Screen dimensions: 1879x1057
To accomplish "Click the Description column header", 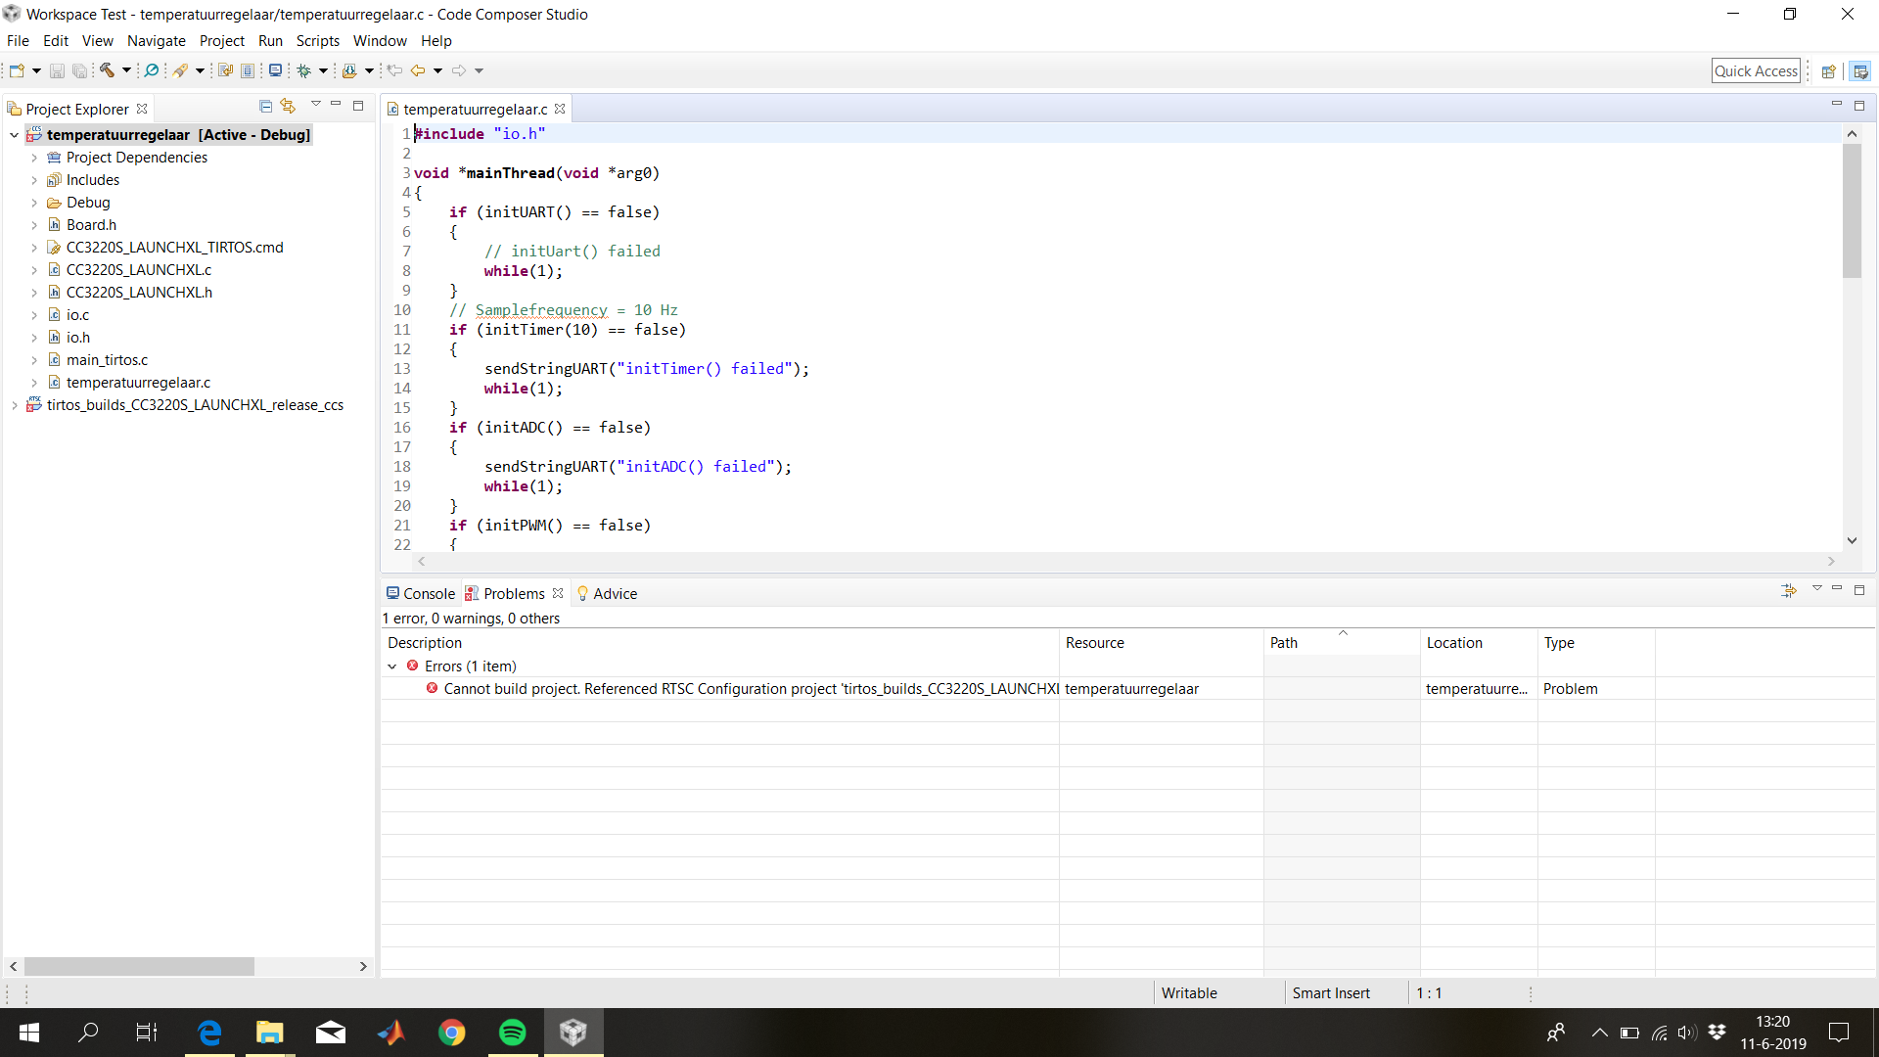I will coord(719,643).
